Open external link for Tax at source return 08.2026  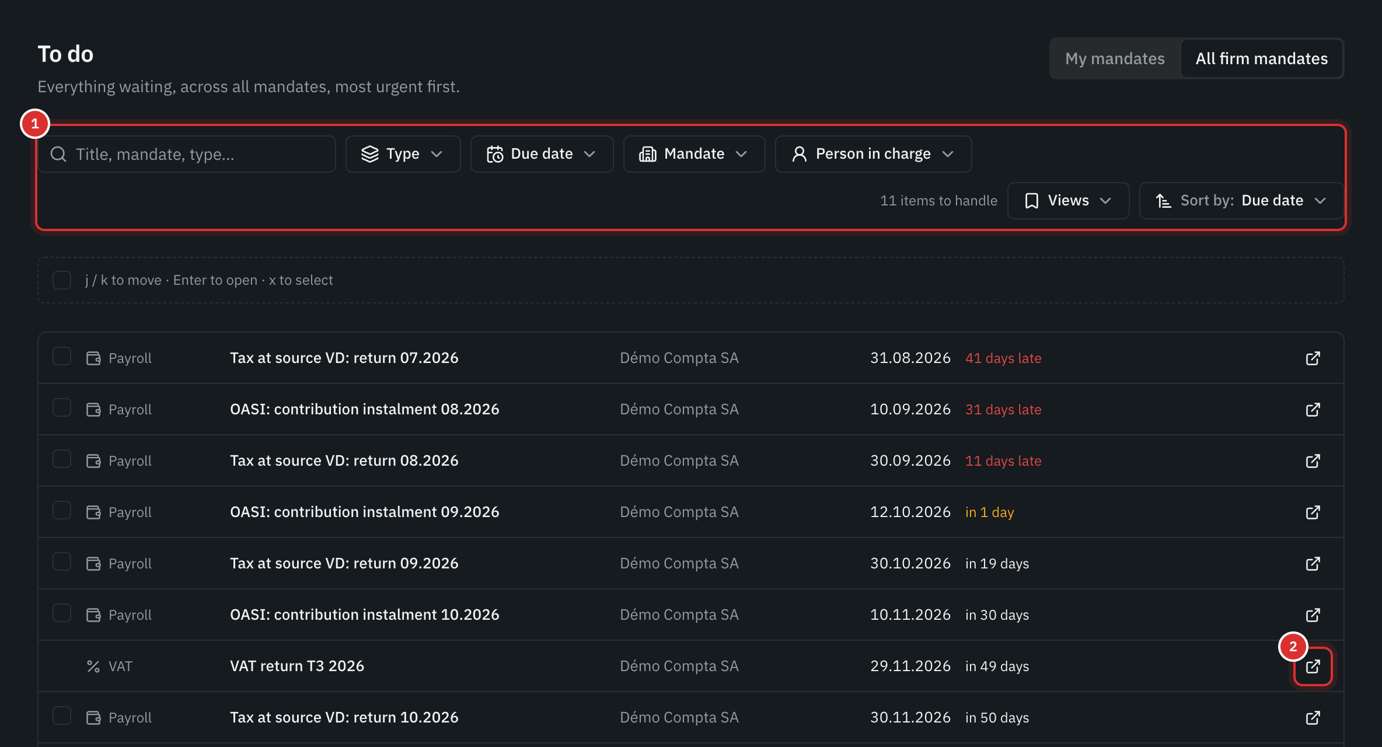pos(1313,460)
